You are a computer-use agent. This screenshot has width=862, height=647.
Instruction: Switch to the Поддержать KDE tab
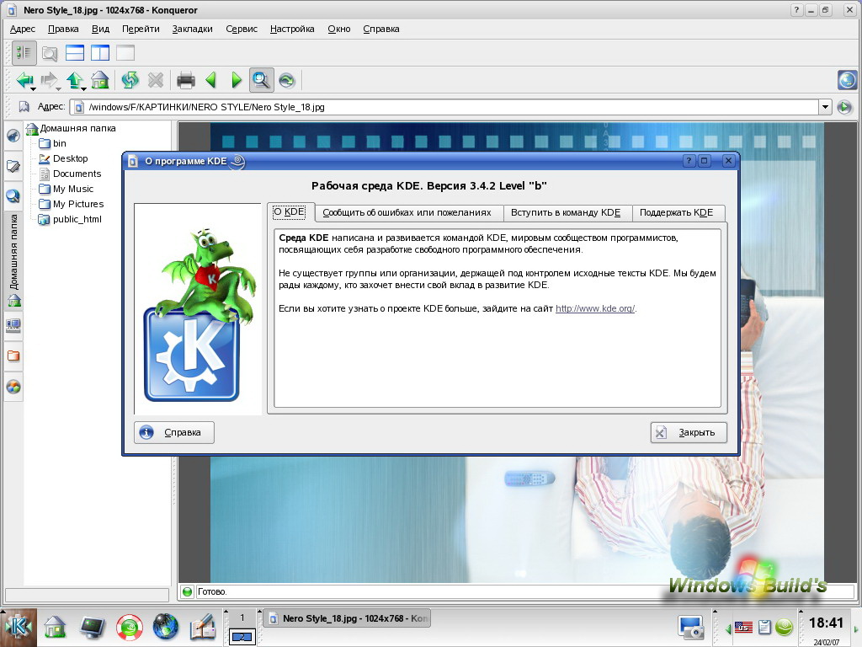pos(678,213)
